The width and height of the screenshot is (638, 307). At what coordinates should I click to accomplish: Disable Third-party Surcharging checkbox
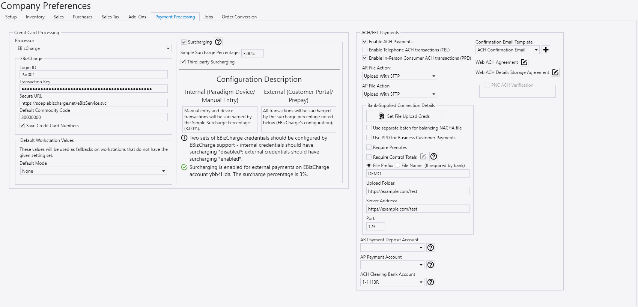pyautogui.click(x=184, y=62)
